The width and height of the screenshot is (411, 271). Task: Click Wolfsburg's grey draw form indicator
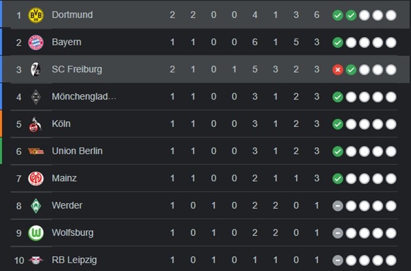[337, 233]
